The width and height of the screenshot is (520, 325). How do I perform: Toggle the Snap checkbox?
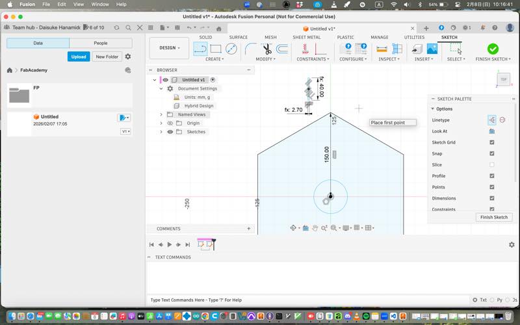492,153
